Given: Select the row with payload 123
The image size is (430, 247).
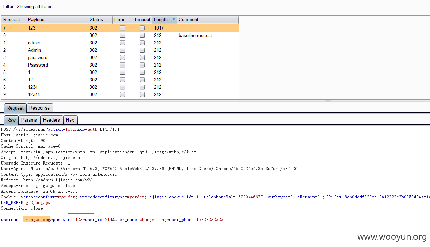Looking at the screenshot, I should 120,28.
